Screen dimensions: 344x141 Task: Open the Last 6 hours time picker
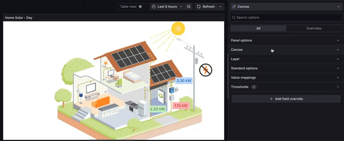pos(167,7)
